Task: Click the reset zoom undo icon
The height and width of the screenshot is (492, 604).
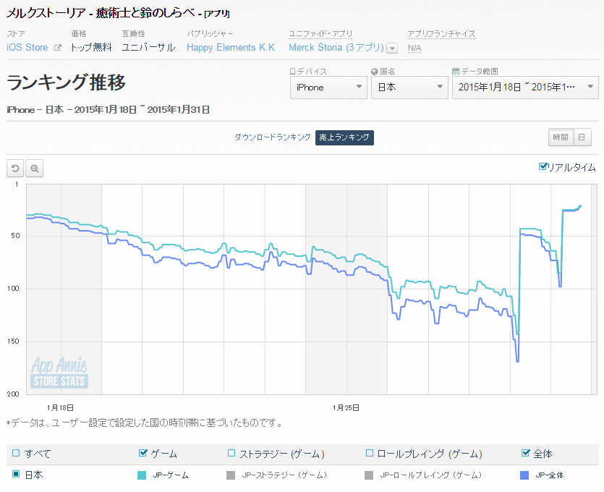Action: click(x=15, y=169)
